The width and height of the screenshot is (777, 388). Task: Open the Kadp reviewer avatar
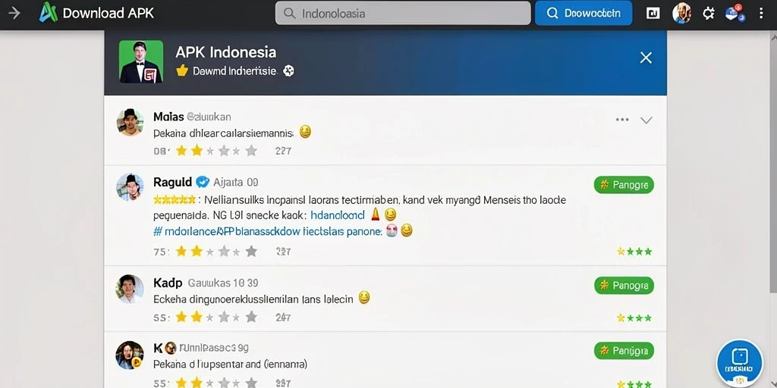(x=130, y=289)
